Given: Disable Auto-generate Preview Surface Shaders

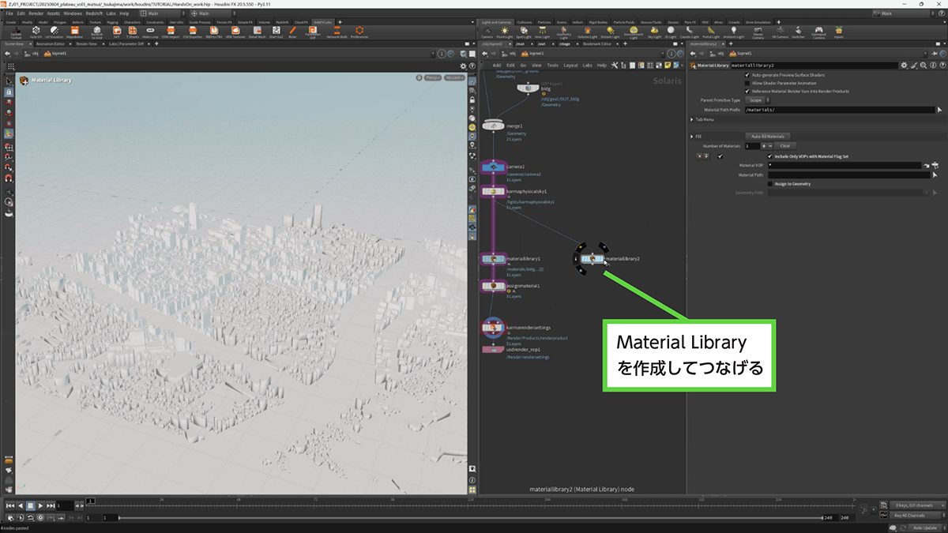Looking at the screenshot, I should (747, 75).
